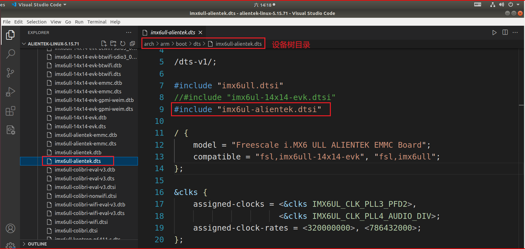Open the Run menu
Viewport: 525px width, 249px height.
pyautogui.click(x=79, y=22)
